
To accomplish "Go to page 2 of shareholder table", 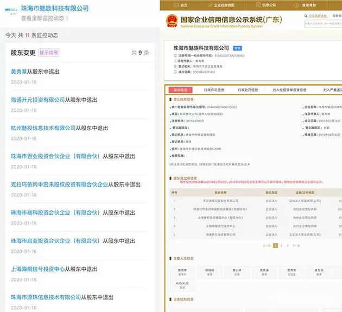I will coord(282,246).
